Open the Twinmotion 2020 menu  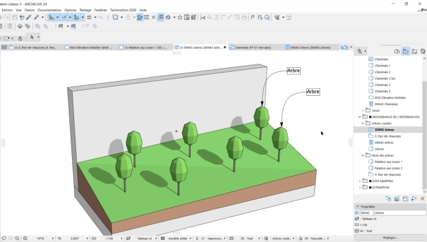pyautogui.click(x=123, y=10)
